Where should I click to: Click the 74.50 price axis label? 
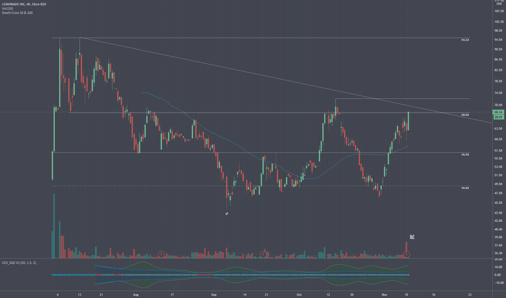point(498,93)
